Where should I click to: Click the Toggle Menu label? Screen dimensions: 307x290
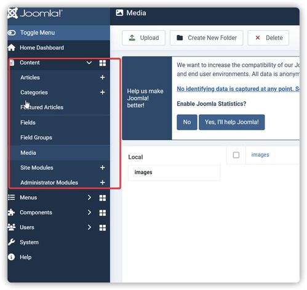coord(38,33)
